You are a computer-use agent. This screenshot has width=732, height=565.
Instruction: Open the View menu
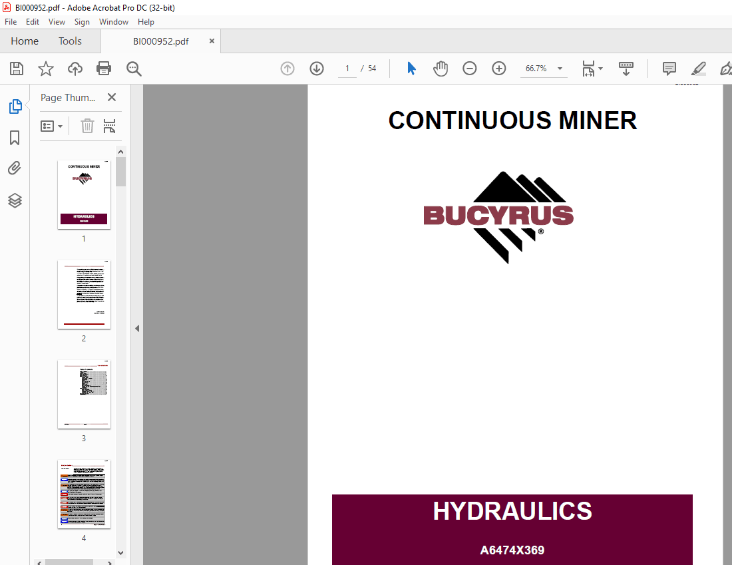pos(57,21)
